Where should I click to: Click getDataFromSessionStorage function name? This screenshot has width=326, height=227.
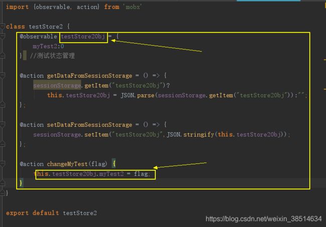(x=89, y=76)
